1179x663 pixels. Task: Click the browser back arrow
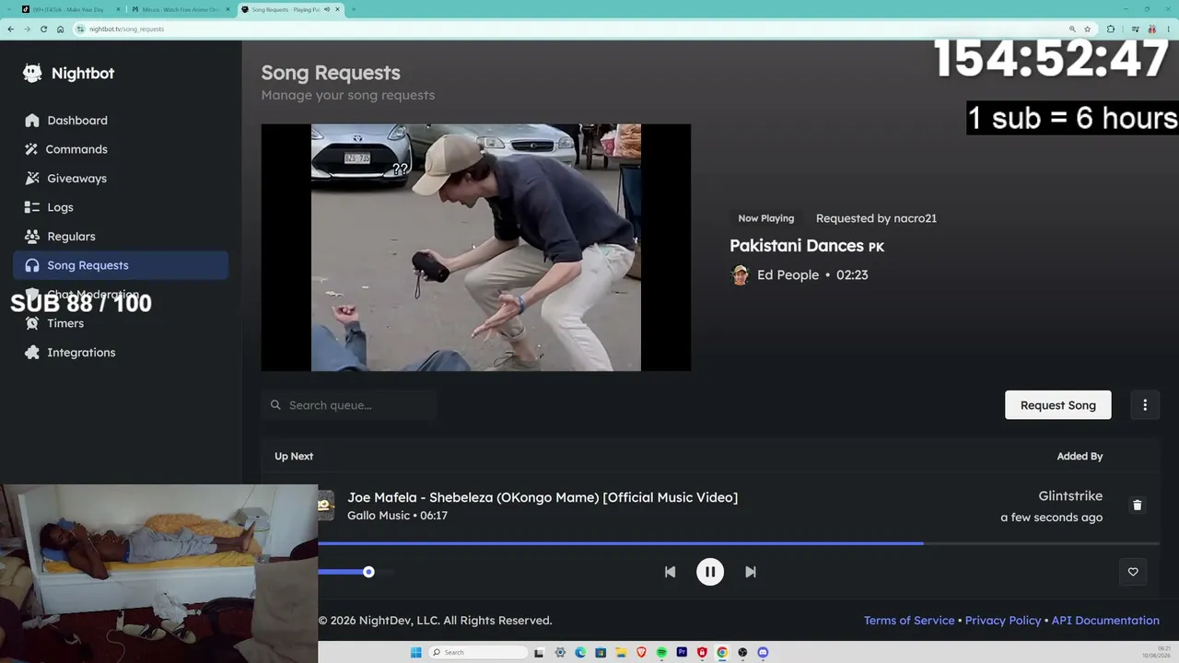pos(10,29)
